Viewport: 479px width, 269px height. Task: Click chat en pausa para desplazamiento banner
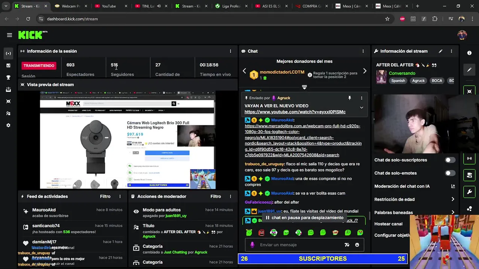(x=304, y=218)
